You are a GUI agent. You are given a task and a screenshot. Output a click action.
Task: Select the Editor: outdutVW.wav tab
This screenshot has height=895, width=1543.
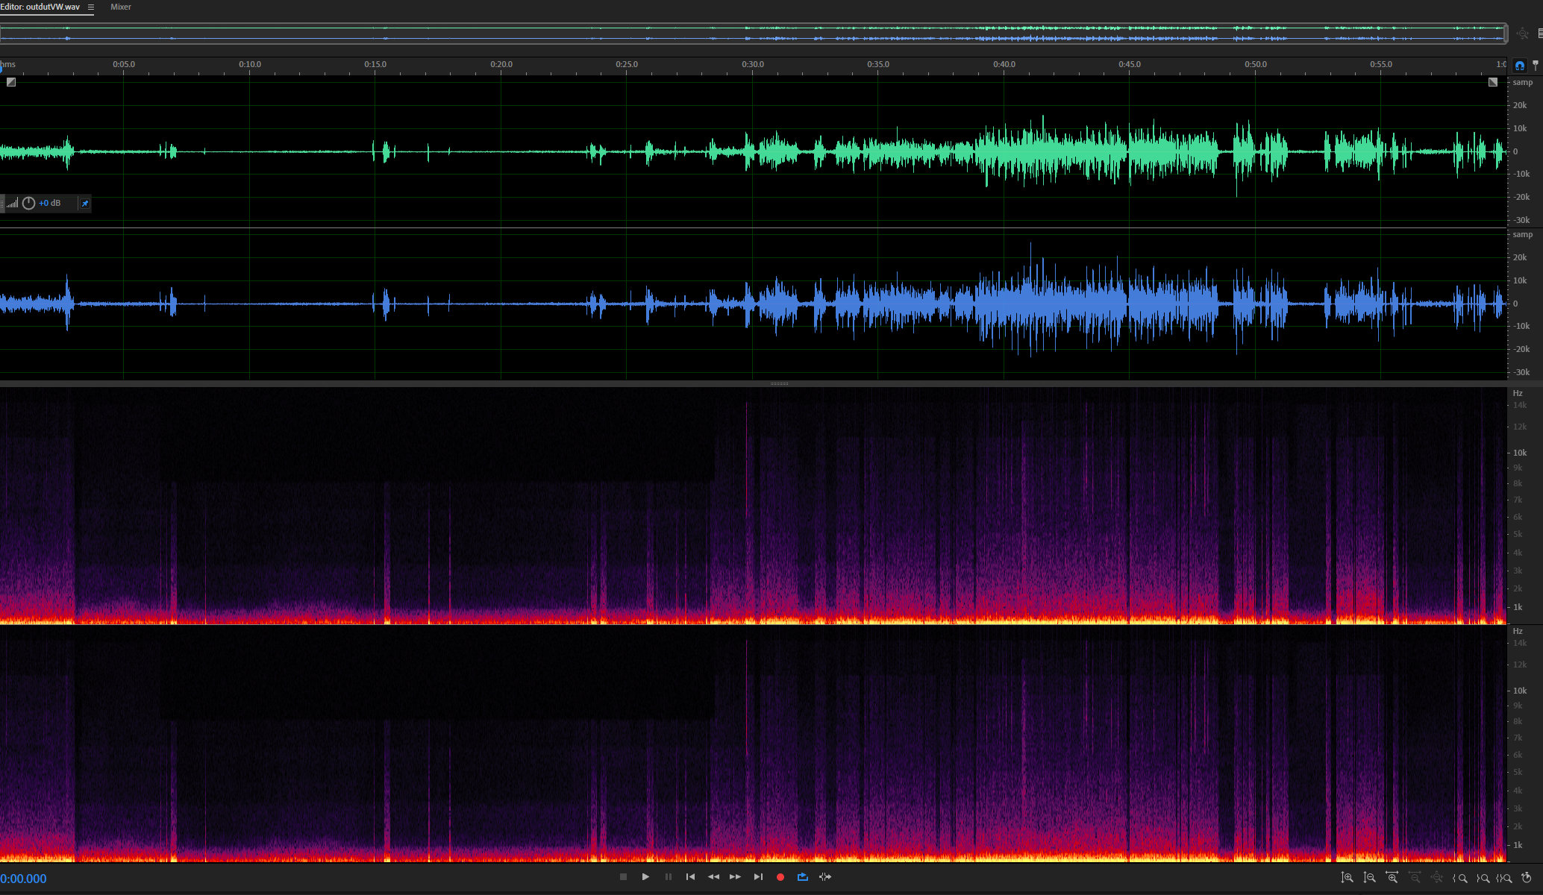[x=40, y=7]
